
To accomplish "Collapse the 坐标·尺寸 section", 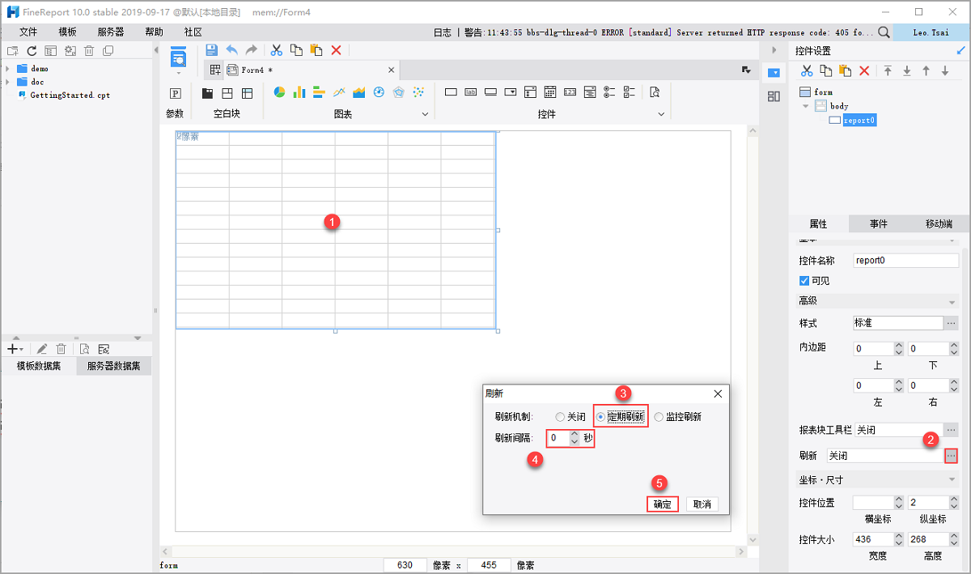I will pyautogui.click(x=952, y=480).
